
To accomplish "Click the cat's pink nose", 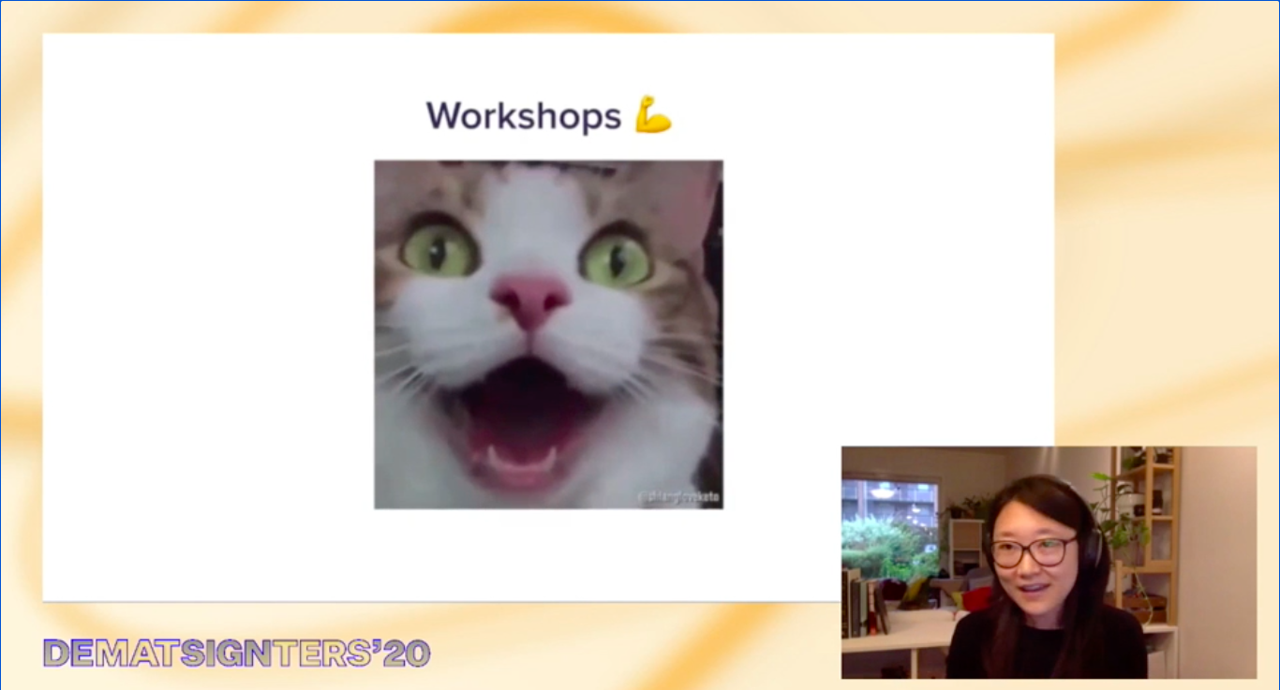I will point(530,298).
